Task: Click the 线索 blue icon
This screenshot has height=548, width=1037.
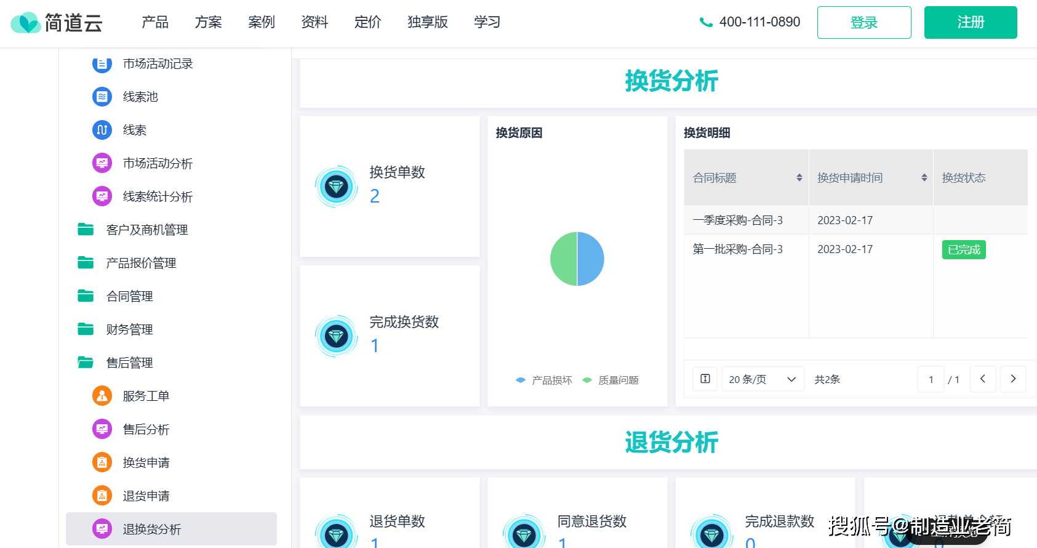Action: (x=102, y=130)
